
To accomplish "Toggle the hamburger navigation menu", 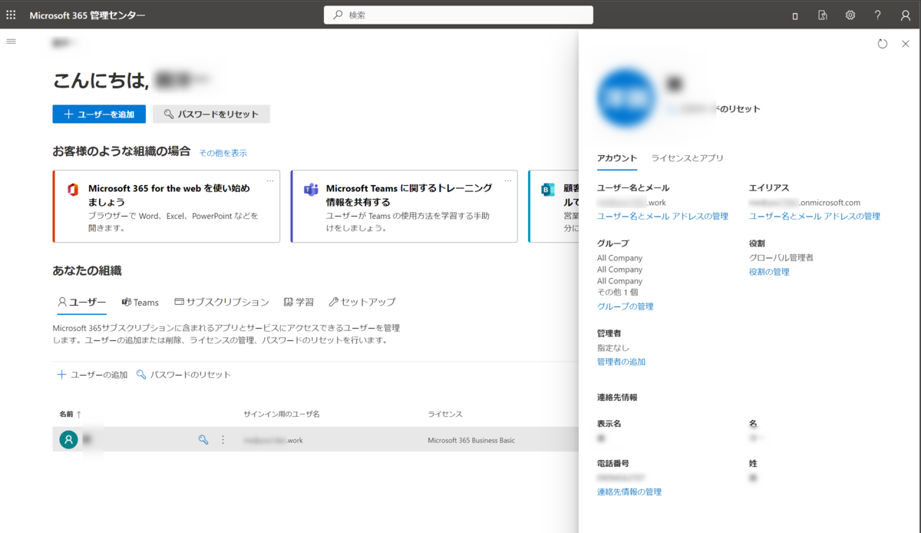I will [x=11, y=41].
